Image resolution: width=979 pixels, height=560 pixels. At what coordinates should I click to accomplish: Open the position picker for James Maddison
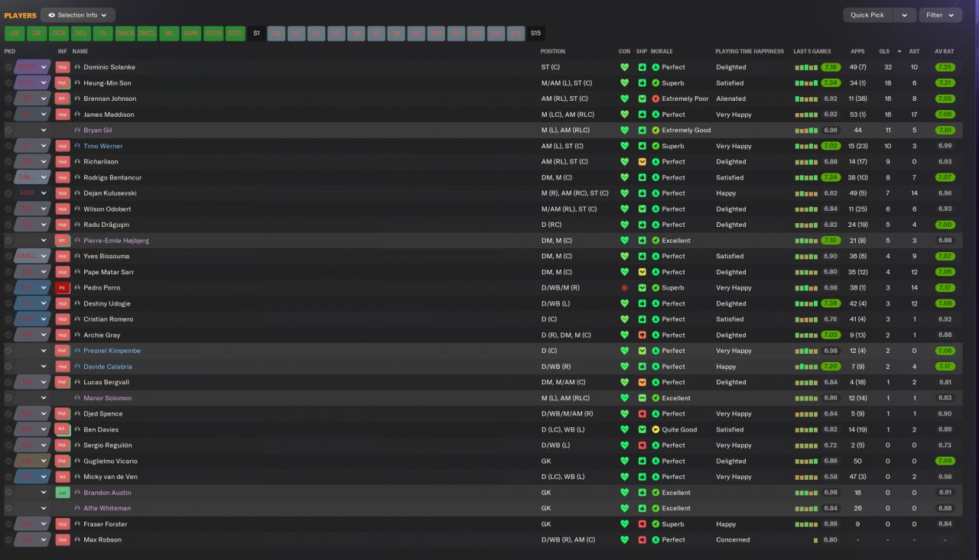click(x=33, y=115)
